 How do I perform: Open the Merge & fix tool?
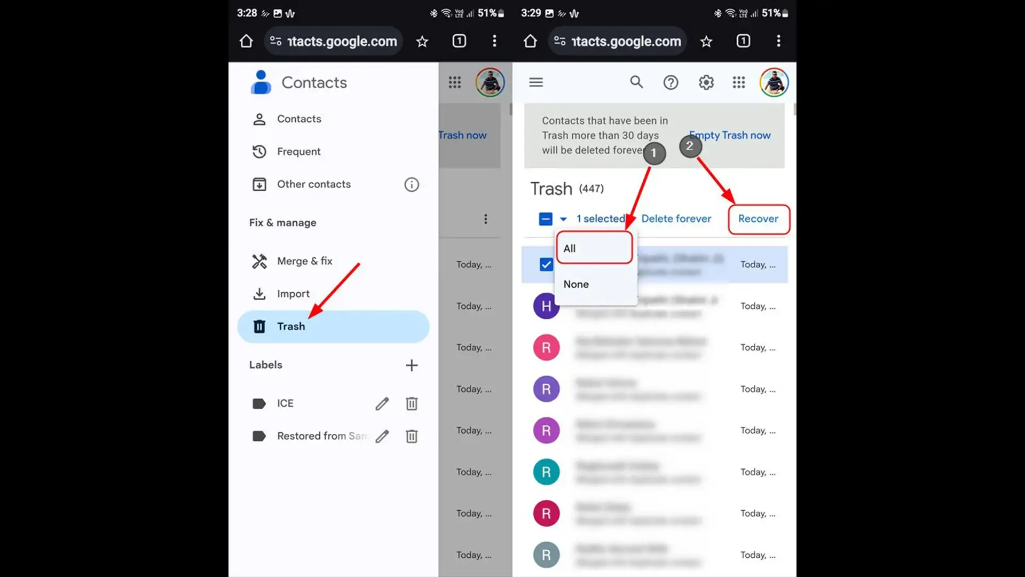pos(305,261)
